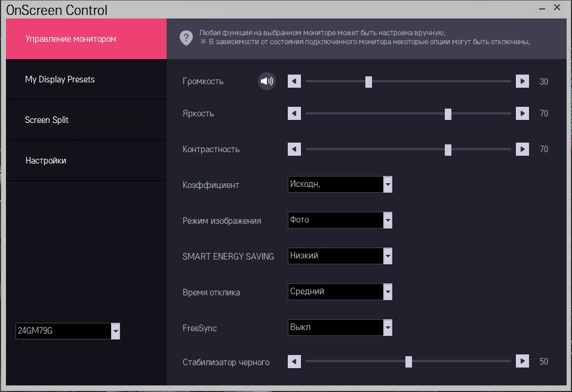
Task: Open the Коэффициент dropdown
Action: click(388, 184)
